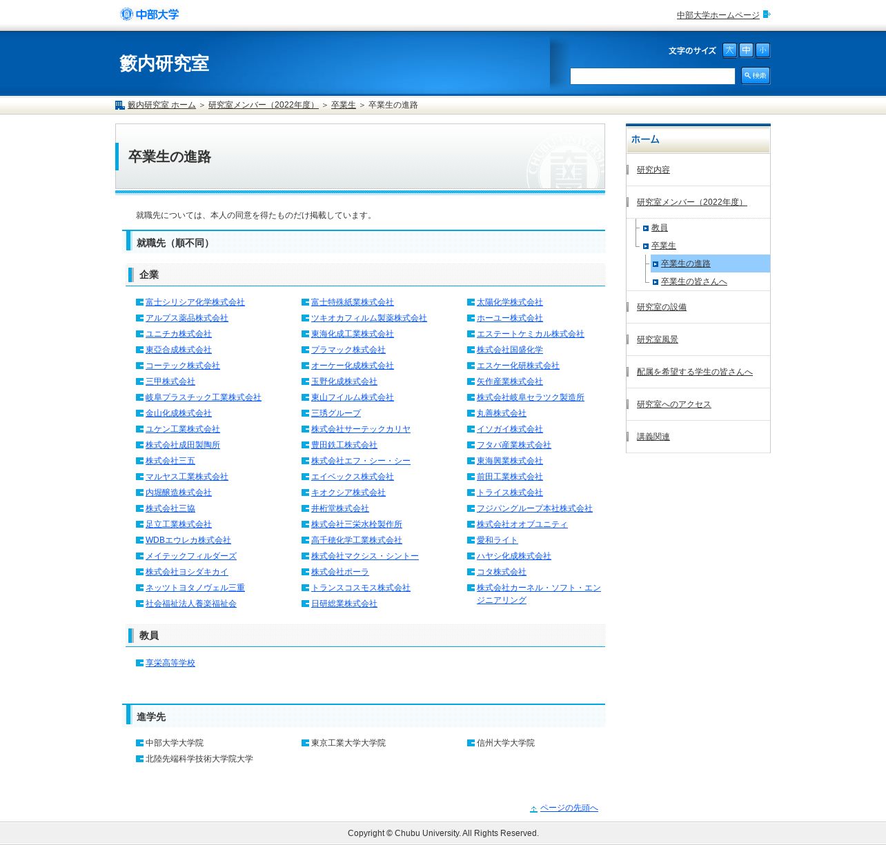Click 東京工業大学大学院 entry
Screen dimensions: 886x845
point(348,743)
